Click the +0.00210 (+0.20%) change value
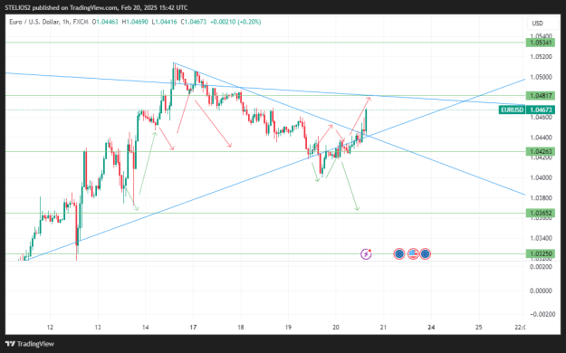This screenshot has height=353, width=566. coord(235,22)
